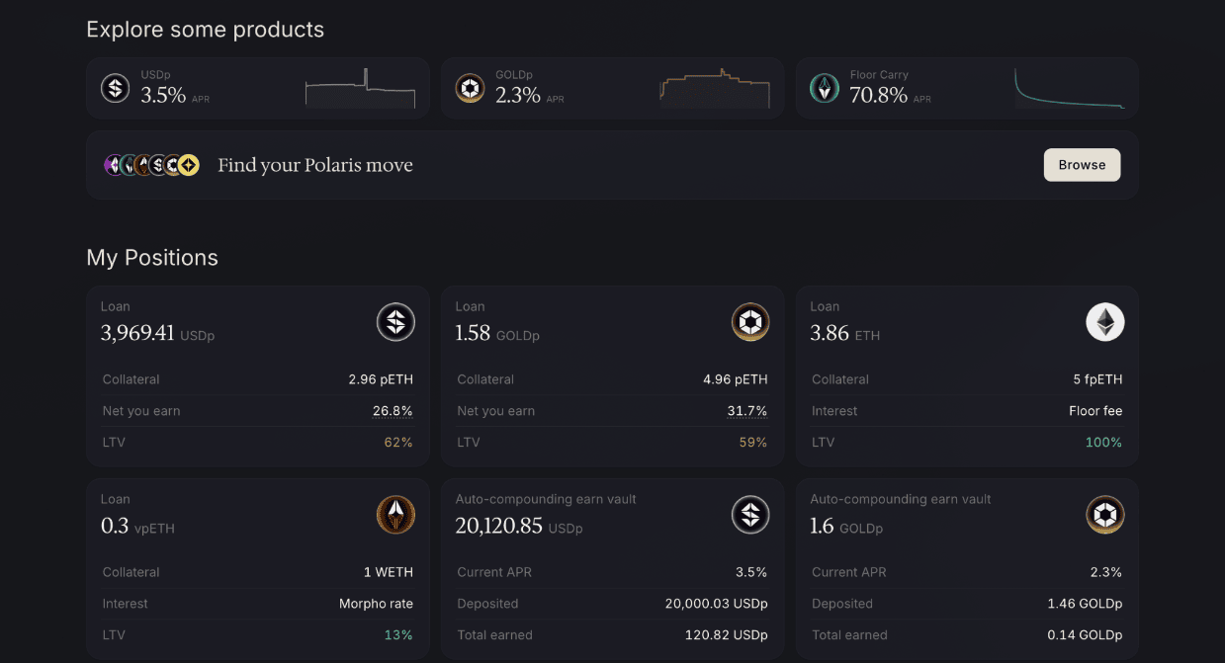Click the token icon cluster beside Find your Polaris move
The height and width of the screenshot is (663, 1225).
[x=152, y=165]
